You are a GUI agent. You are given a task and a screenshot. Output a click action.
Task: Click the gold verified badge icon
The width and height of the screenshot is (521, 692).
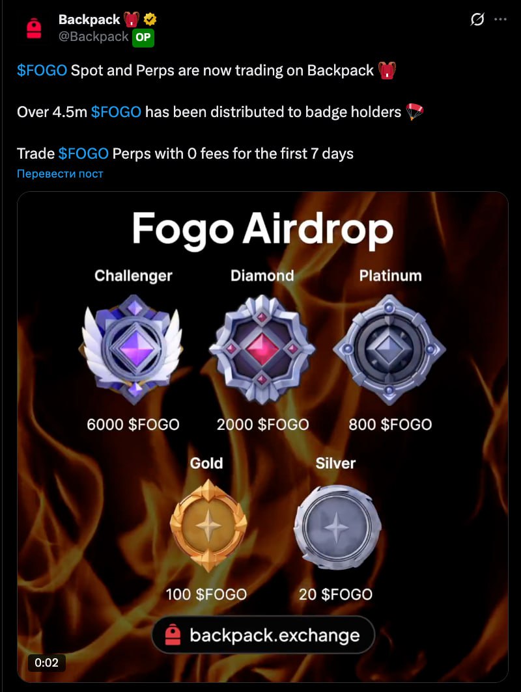(150, 20)
